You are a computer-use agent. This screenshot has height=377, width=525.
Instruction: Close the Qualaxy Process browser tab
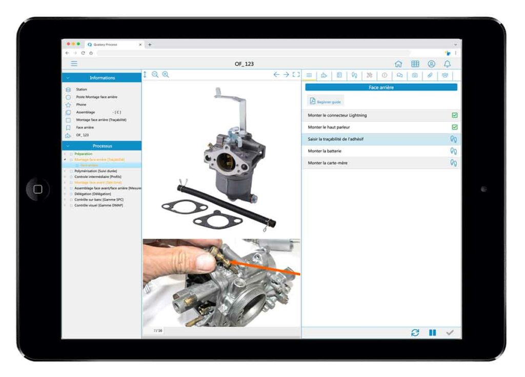(x=140, y=45)
